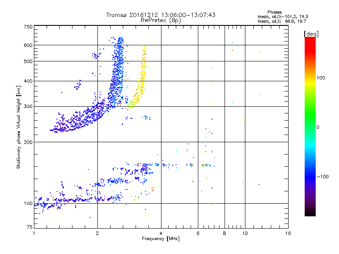Click the '750' height axis label
This screenshot has height=254, width=339.
(x=28, y=27)
